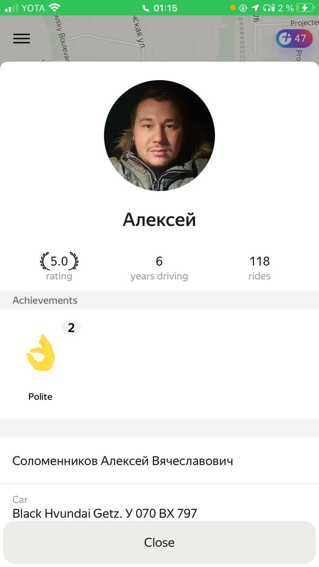Tap the green call-in-progress time indicator
Viewport: 319px width, 567px height.
pos(159,8)
